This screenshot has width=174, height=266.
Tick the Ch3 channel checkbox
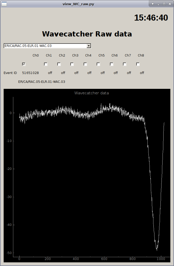pos(72,64)
